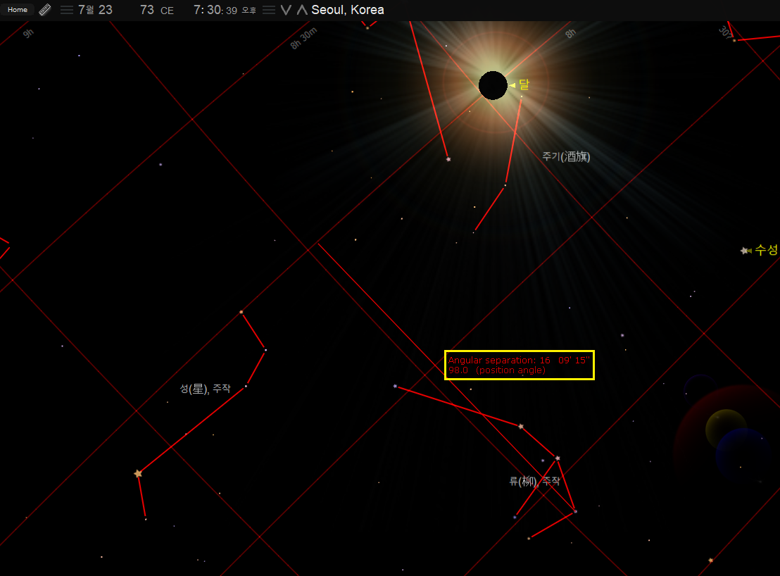
Task: Open the Seoul, Korea location selector
Action: (x=348, y=10)
